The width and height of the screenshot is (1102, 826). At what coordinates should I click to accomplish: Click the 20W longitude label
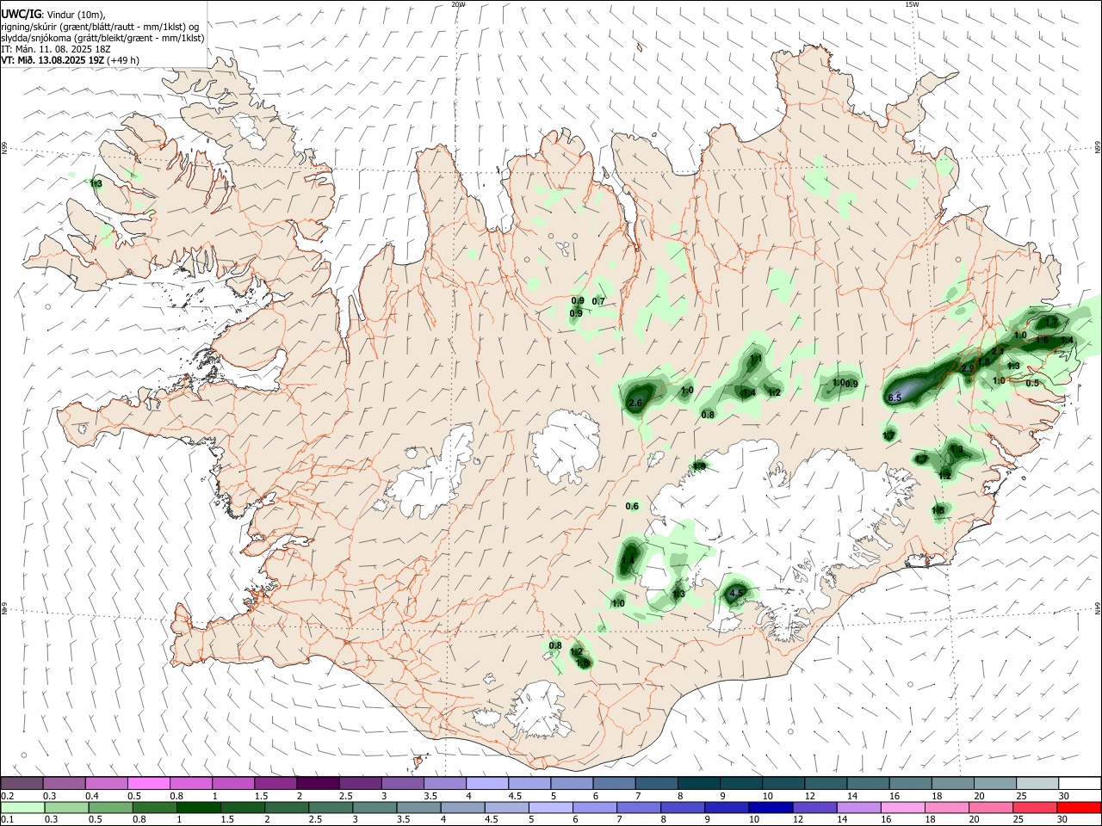tap(458, 4)
